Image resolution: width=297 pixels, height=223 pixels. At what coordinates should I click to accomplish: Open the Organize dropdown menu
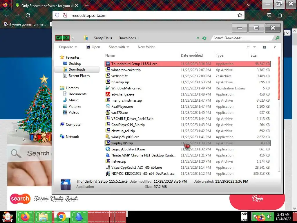[x=68, y=47]
